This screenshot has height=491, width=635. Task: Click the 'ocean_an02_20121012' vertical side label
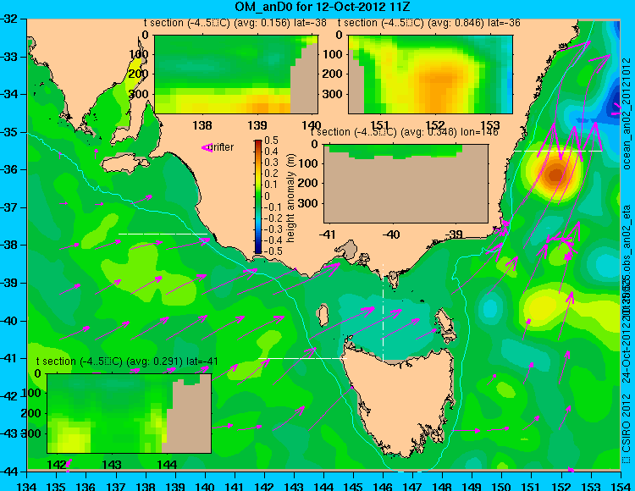(627, 114)
